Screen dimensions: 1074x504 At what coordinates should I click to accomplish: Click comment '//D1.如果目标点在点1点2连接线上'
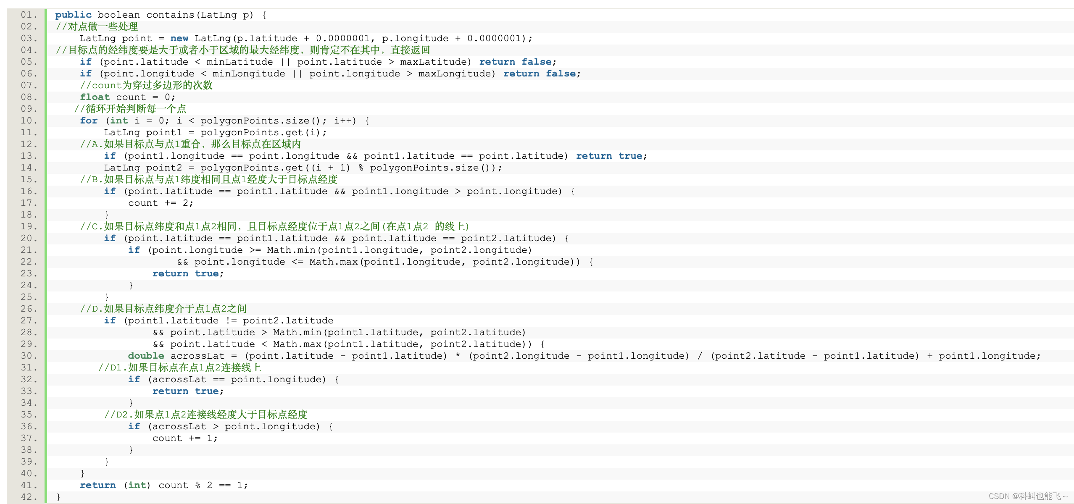click(x=180, y=368)
